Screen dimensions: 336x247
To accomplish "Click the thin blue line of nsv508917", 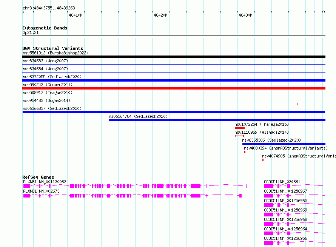I will [174, 96].
